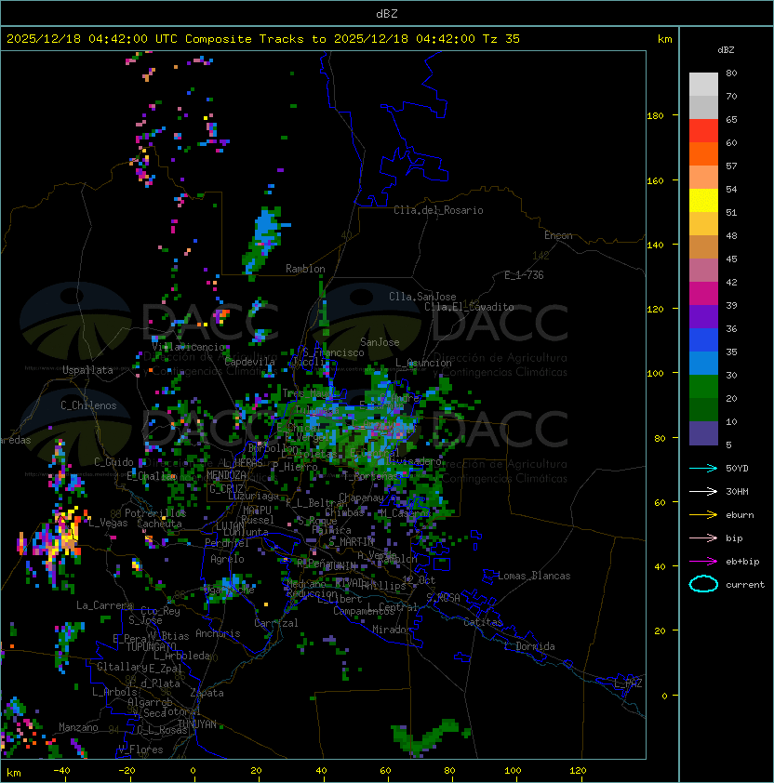Screen dimensions: 774x783
Task: Click the Agrelo place label
Action: tap(227, 559)
